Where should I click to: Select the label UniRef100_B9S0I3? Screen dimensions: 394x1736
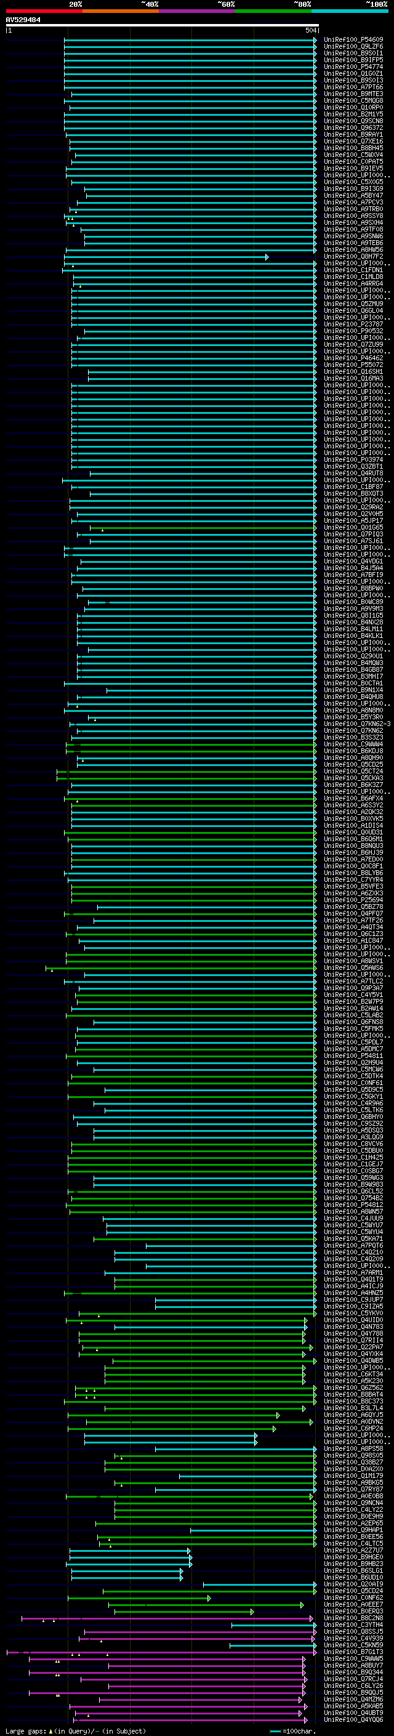pos(353,80)
